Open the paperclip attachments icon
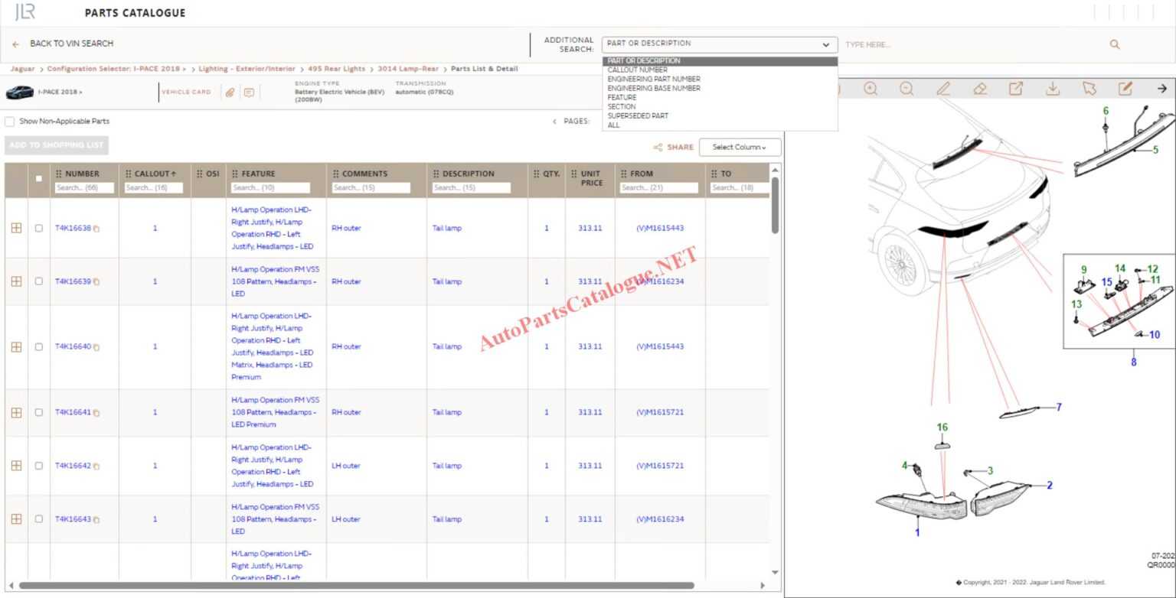 point(230,93)
